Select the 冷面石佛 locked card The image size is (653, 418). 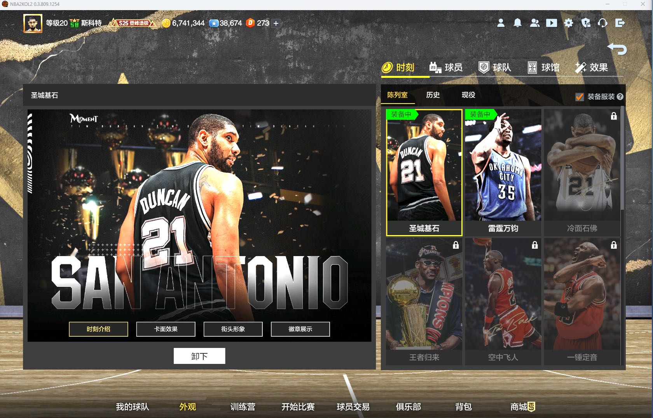click(x=582, y=172)
